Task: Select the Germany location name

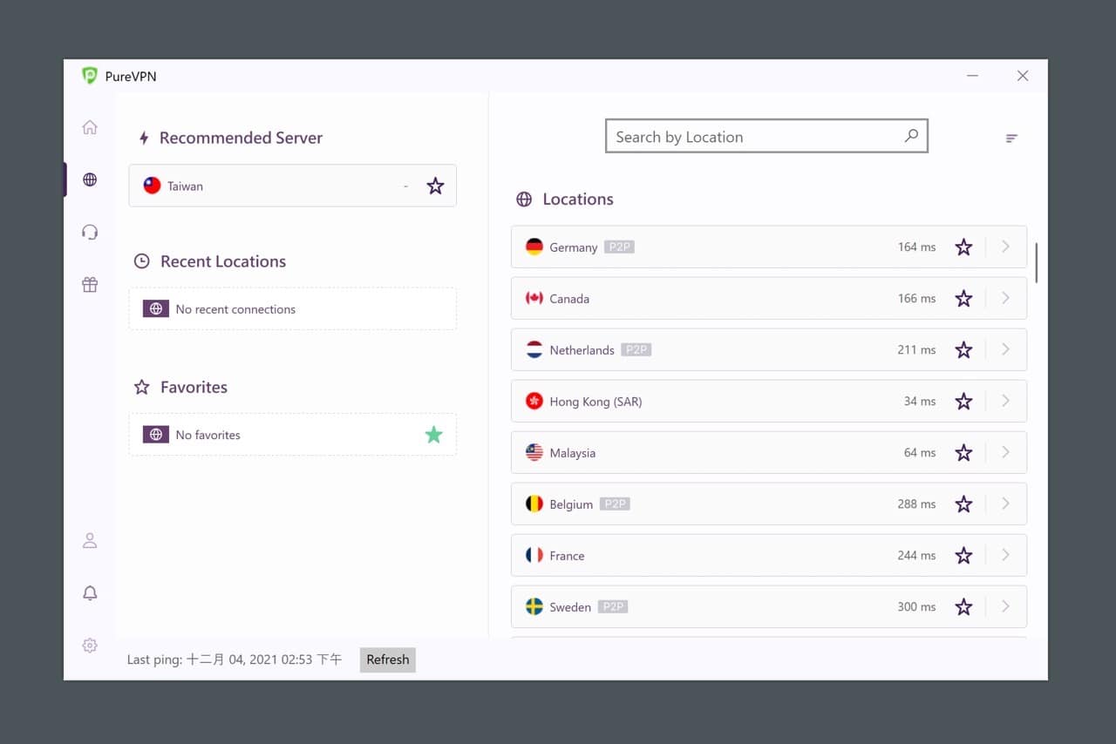Action: click(574, 247)
